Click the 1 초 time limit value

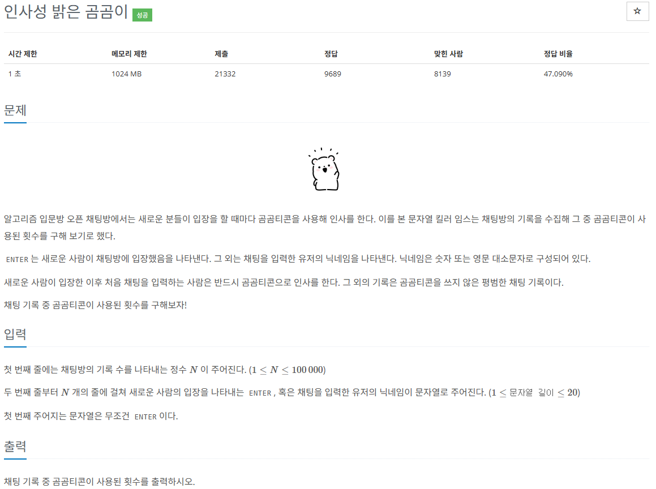pos(15,74)
